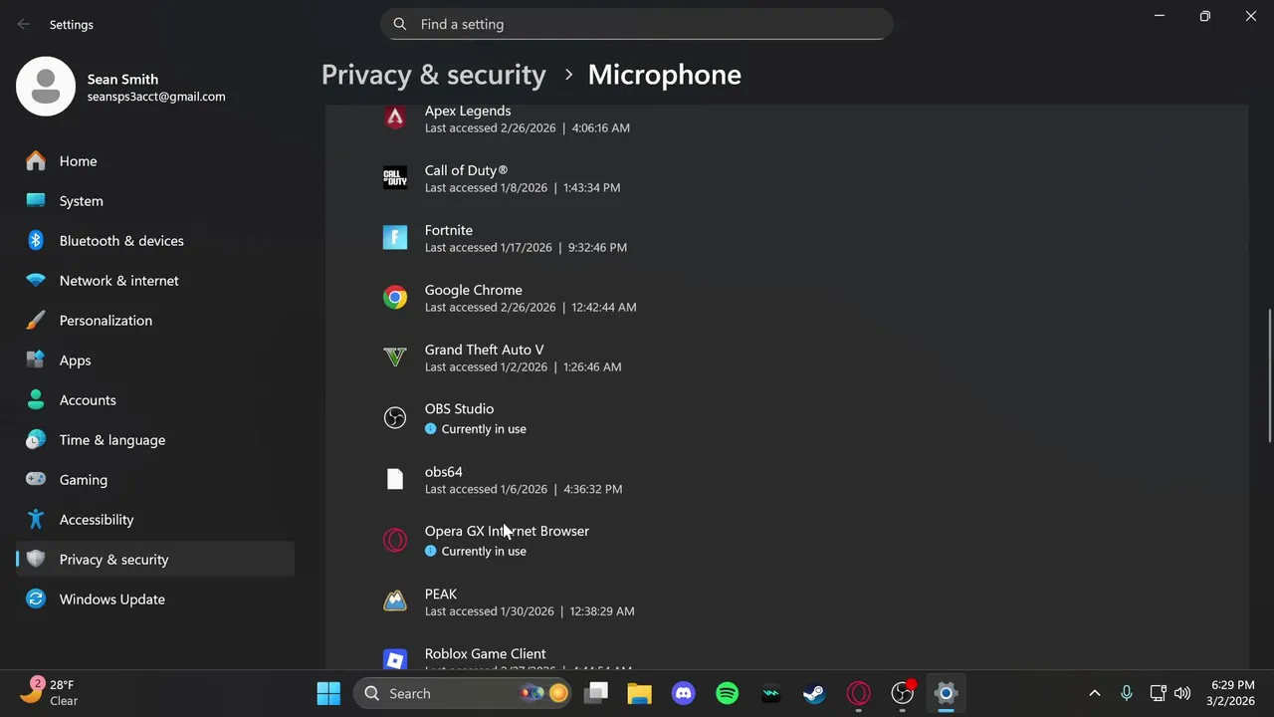Click the Settings back arrow
This screenshot has width=1274, height=717.
(24, 24)
